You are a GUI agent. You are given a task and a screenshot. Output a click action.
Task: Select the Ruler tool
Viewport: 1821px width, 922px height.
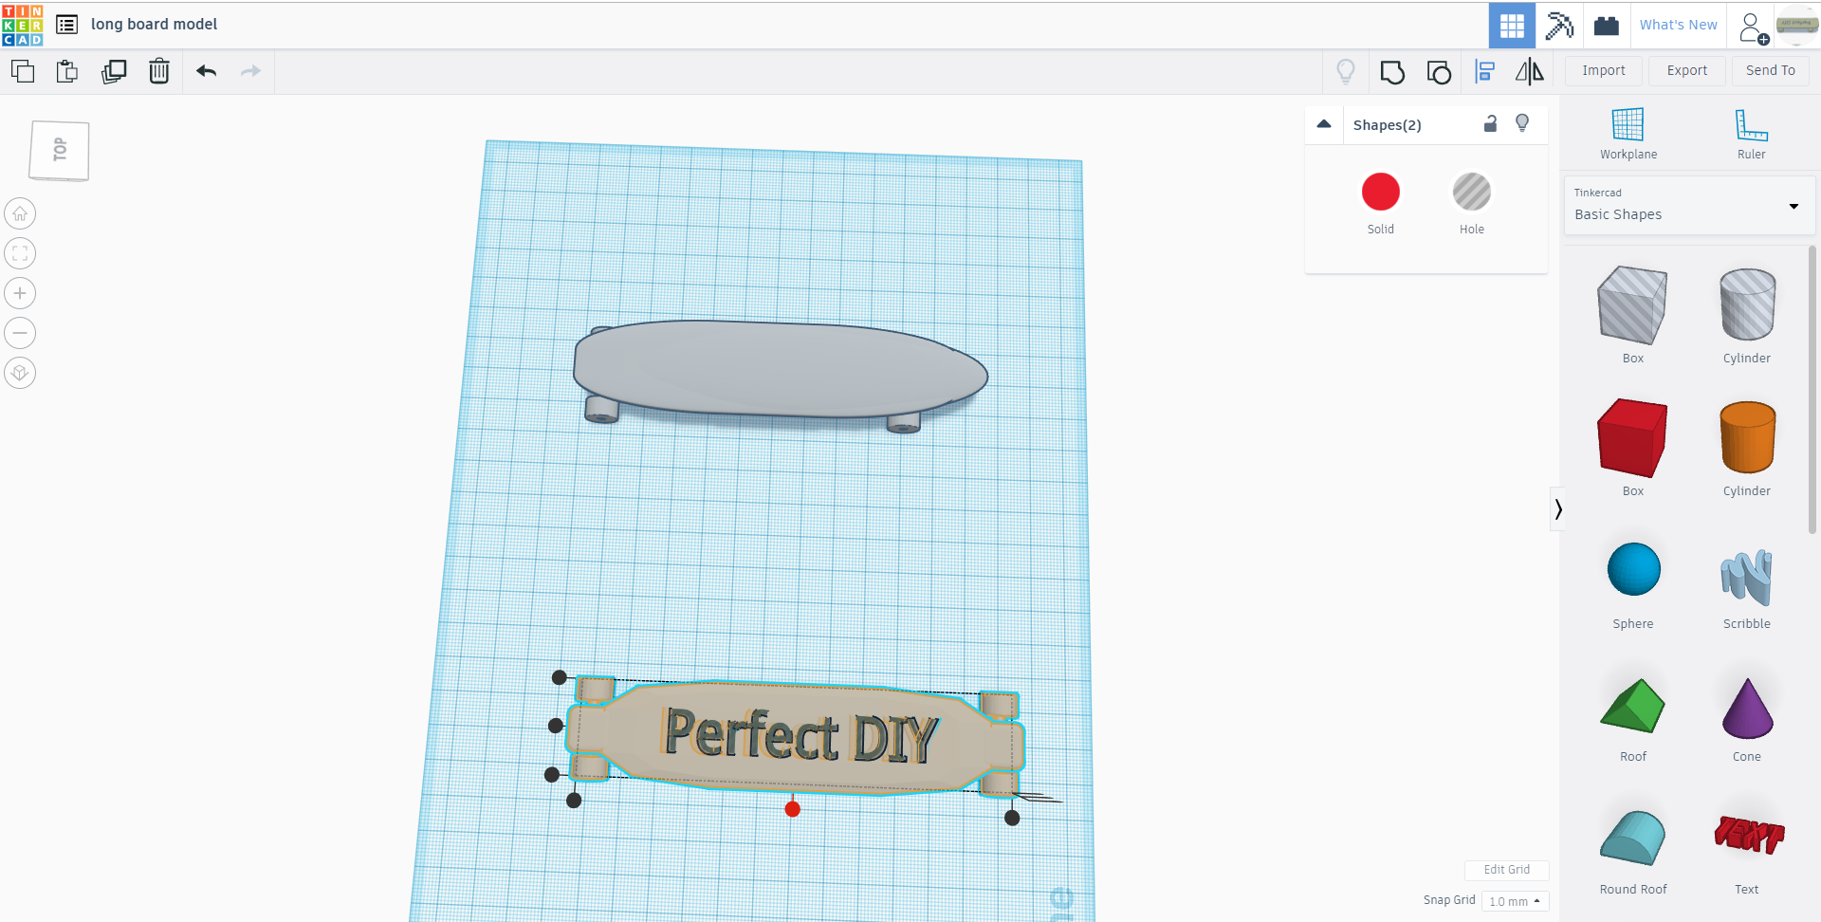pos(1752,134)
